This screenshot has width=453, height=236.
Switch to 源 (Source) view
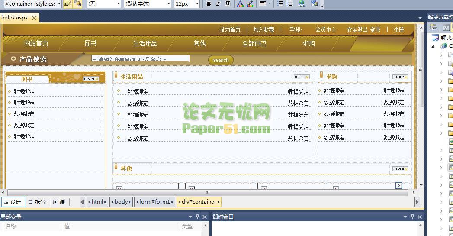[59, 202]
